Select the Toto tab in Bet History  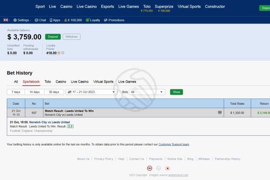pyautogui.click(x=48, y=82)
